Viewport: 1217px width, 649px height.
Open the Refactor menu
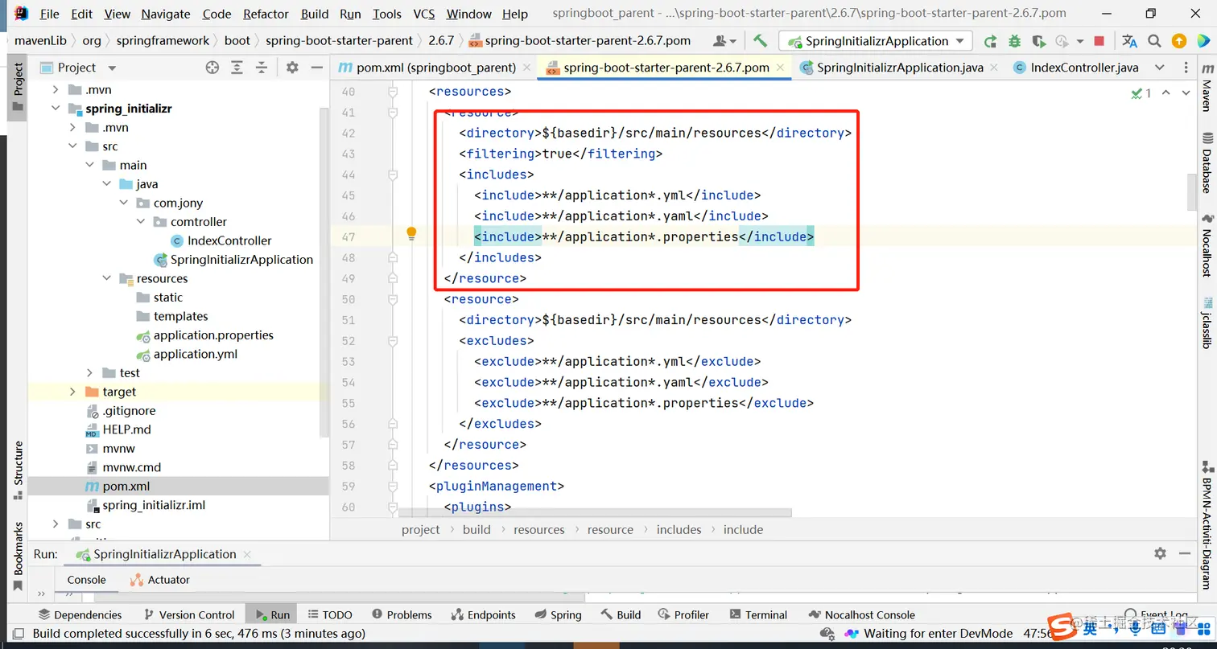266,14
